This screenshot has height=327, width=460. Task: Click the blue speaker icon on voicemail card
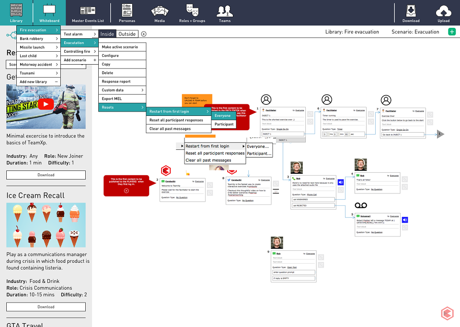(405, 220)
